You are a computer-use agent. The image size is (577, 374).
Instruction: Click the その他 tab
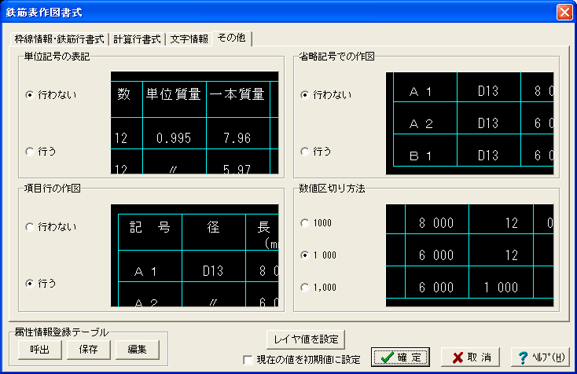click(x=231, y=38)
